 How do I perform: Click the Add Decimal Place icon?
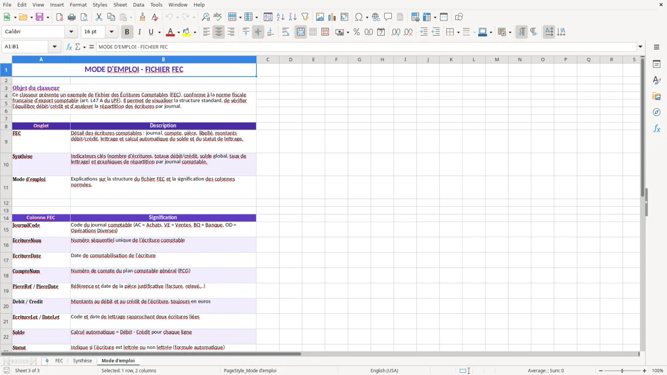click(x=396, y=32)
